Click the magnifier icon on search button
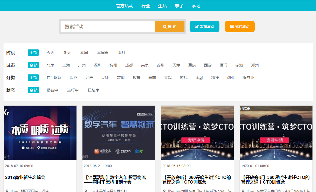The image size is (316, 192). coord(165,27)
